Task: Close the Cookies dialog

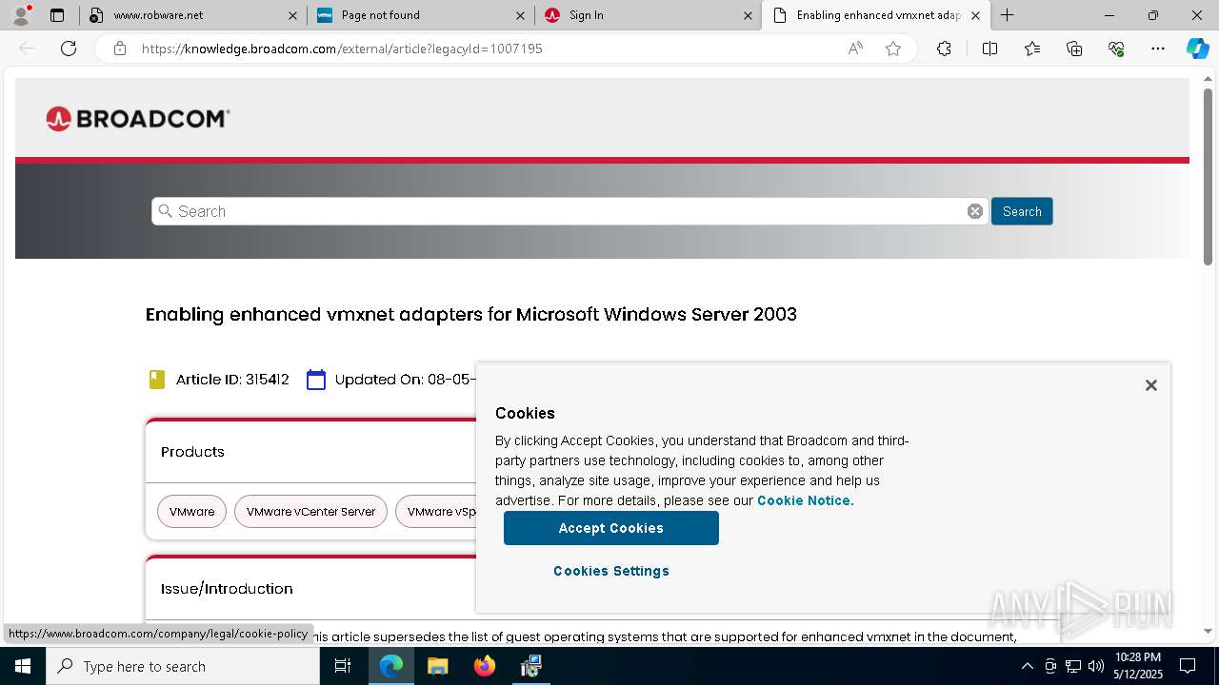Action: tap(1151, 385)
